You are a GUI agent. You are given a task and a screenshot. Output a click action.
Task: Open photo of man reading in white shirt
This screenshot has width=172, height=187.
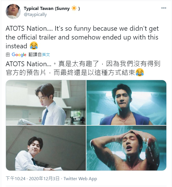coord(46,102)
